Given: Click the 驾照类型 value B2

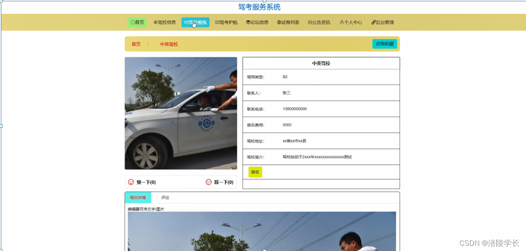Looking at the screenshot, I should pos(285,77).
